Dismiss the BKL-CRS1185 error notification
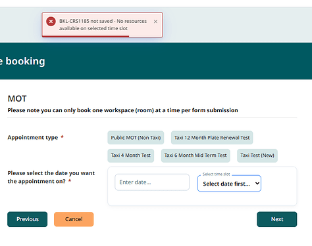 [x=155, y=22]
